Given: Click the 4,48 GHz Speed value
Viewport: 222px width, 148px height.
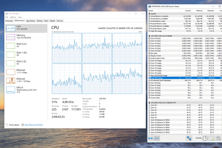Looking at the screenshot, I should [68, 102].
